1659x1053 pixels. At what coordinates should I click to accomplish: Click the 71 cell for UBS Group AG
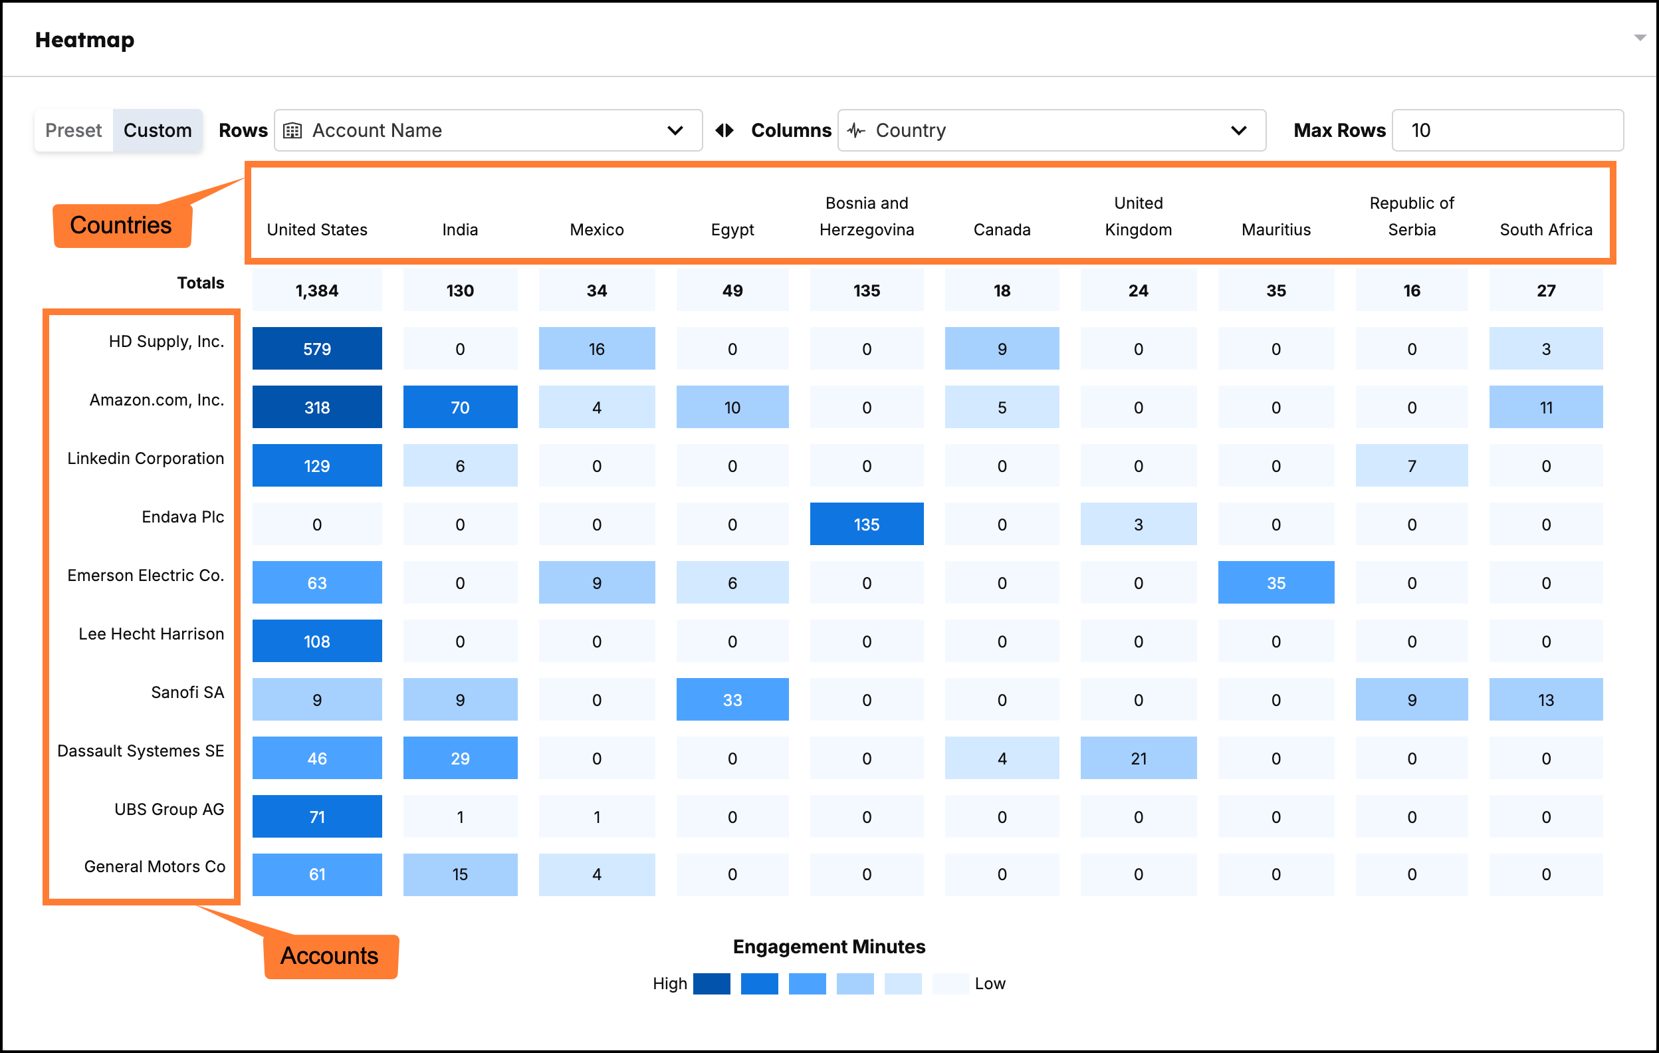pos(317,817)
